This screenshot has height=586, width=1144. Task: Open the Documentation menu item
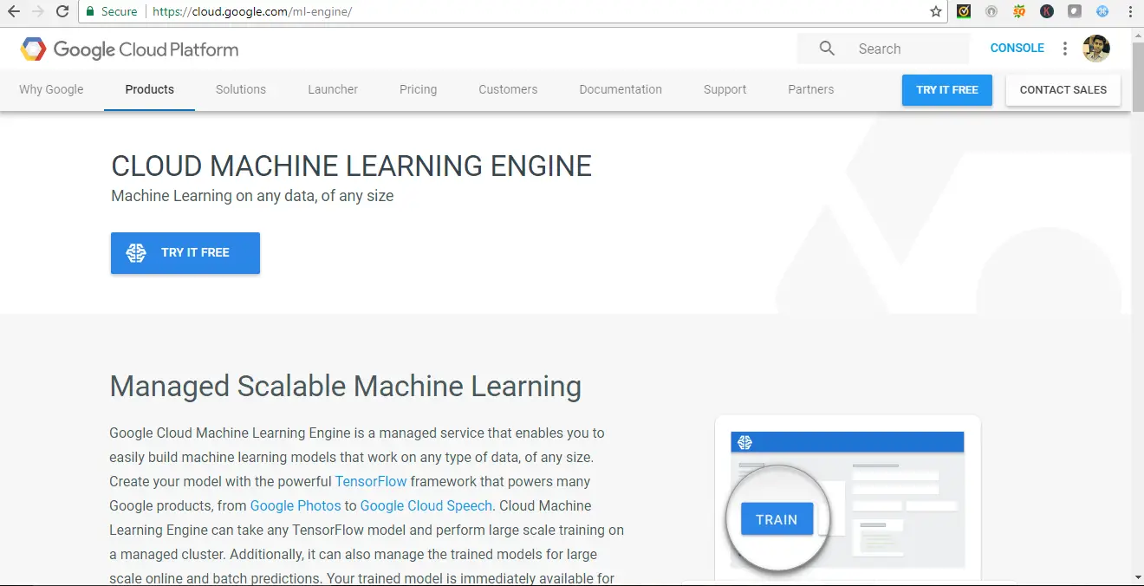621,89
